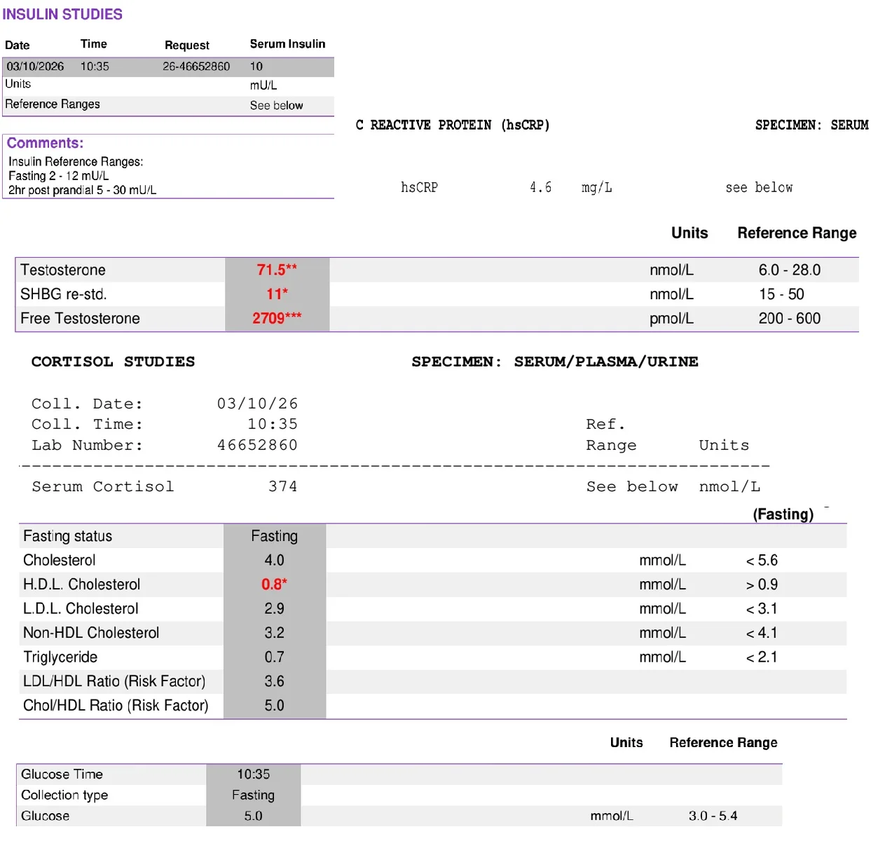
Task: Click the Glucose value 5.0
Action: tap(253, 816)
